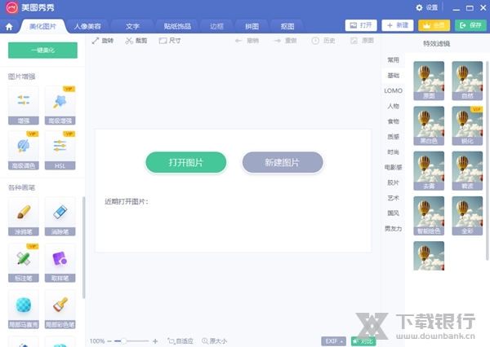
Task: Select the 局部马赛克 mosaic tool
Action: point(24,310)
